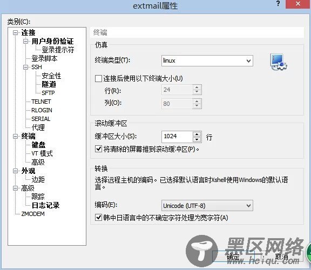Select SFTP category item
The width and height of the screenshot is (311, 270).
48,93
